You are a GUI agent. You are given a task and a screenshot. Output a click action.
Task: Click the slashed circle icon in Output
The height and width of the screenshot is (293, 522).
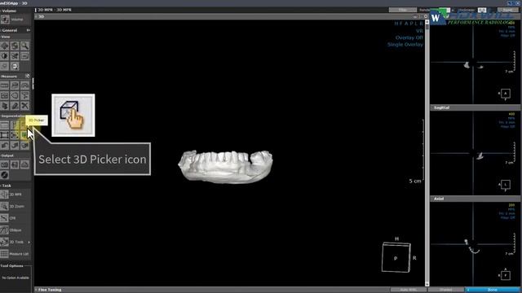click(x=4, y=175)
